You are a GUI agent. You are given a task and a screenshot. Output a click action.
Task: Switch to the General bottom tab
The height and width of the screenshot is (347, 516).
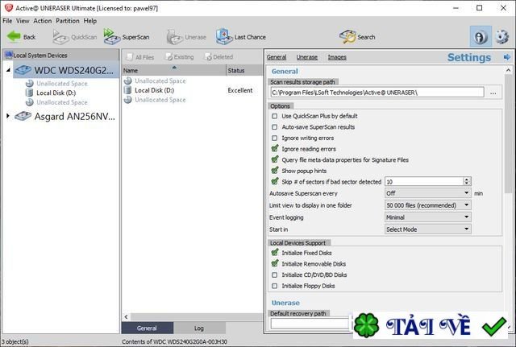(147, 328)
